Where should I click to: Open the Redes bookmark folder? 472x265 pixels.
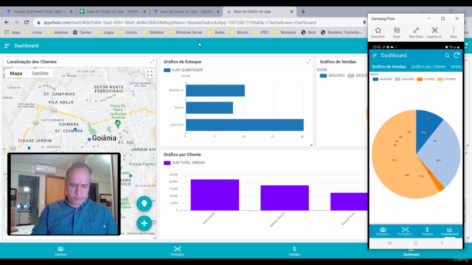[x=216, y=32]
